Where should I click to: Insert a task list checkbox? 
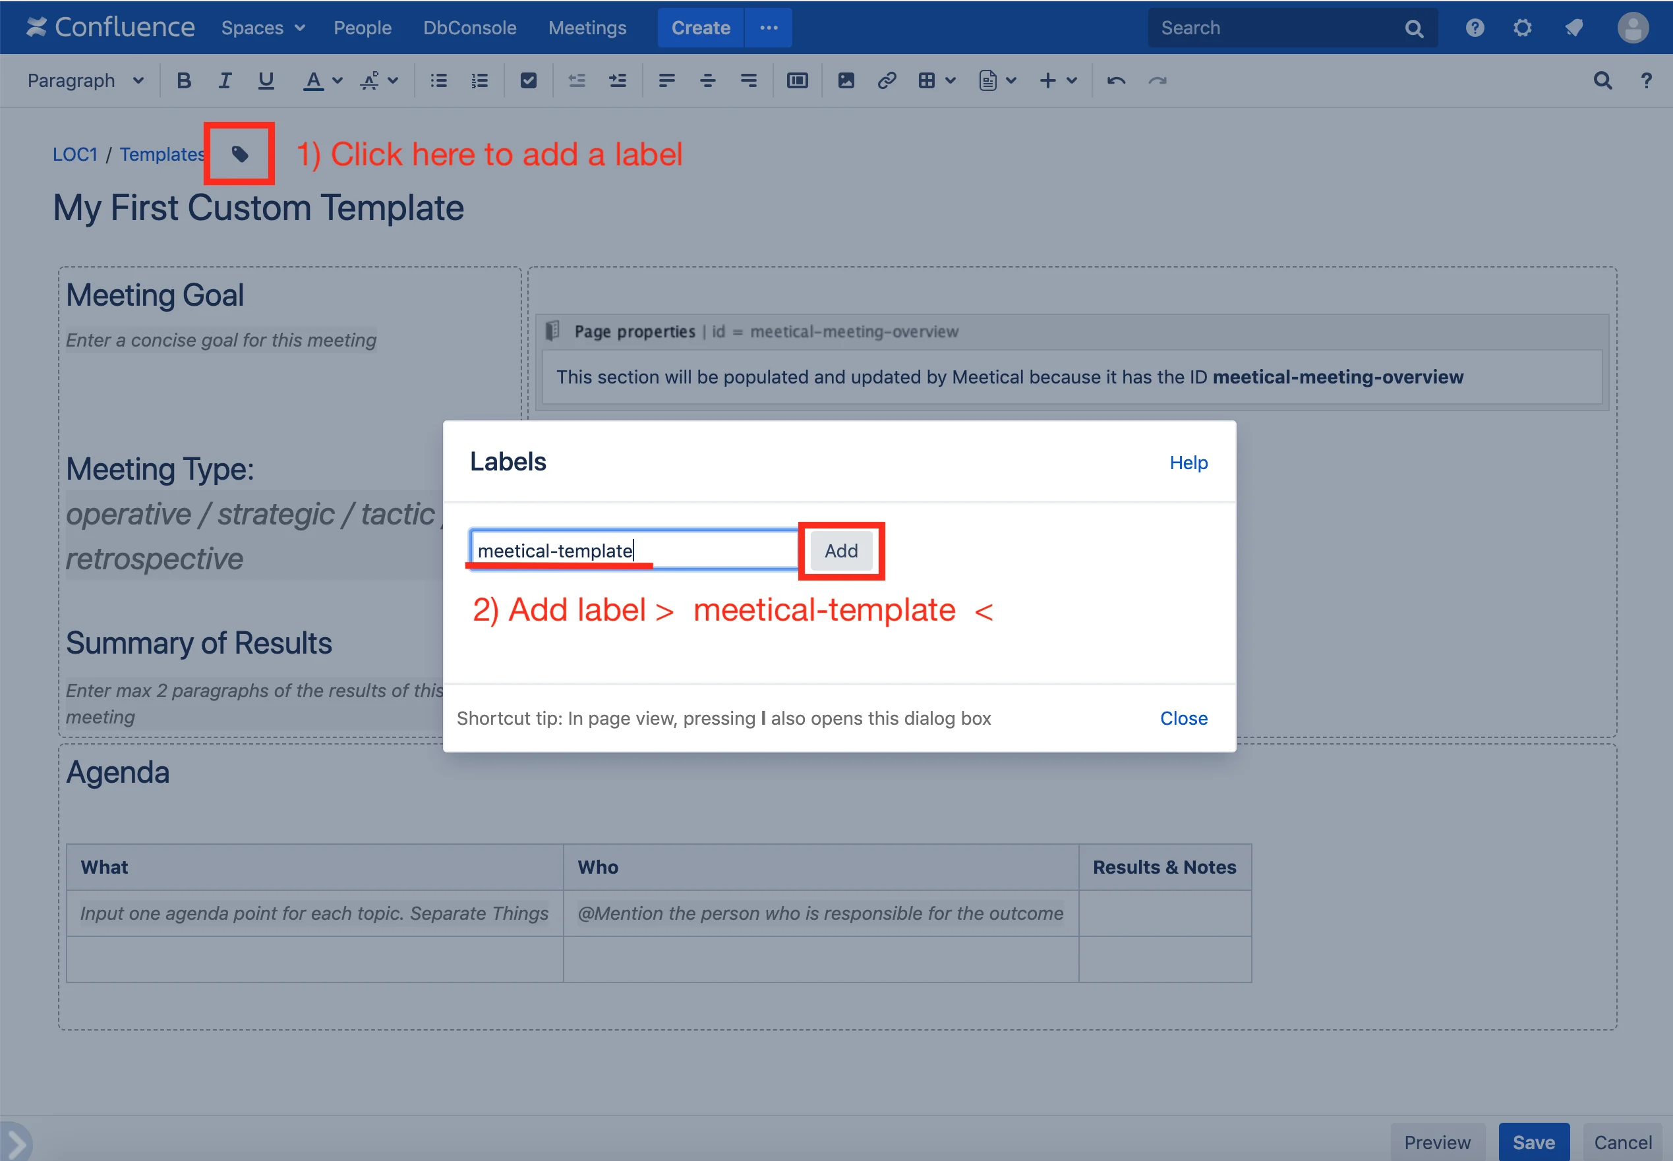tap(529, 81)
